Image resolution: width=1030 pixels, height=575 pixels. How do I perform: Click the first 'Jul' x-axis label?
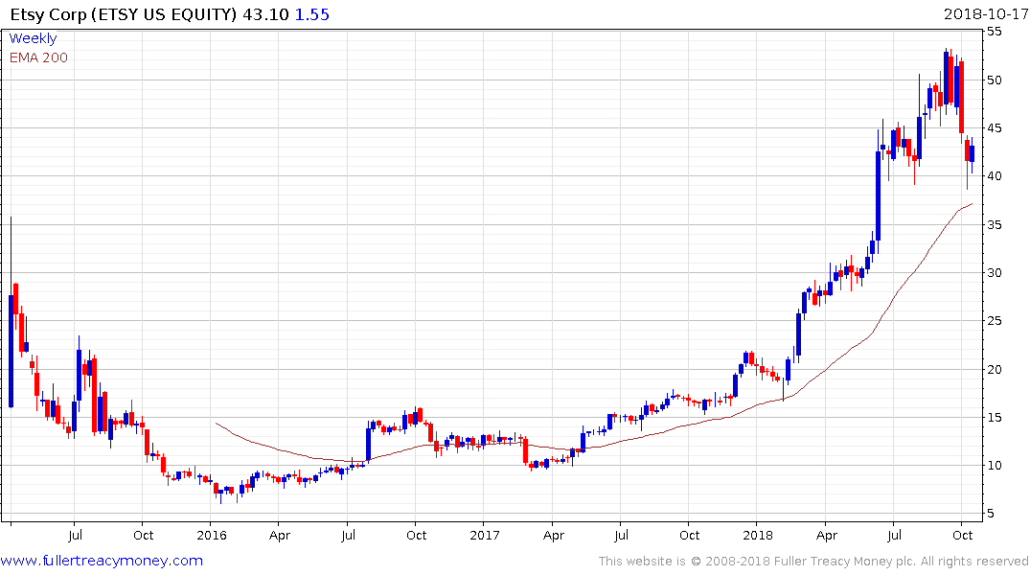75,536
